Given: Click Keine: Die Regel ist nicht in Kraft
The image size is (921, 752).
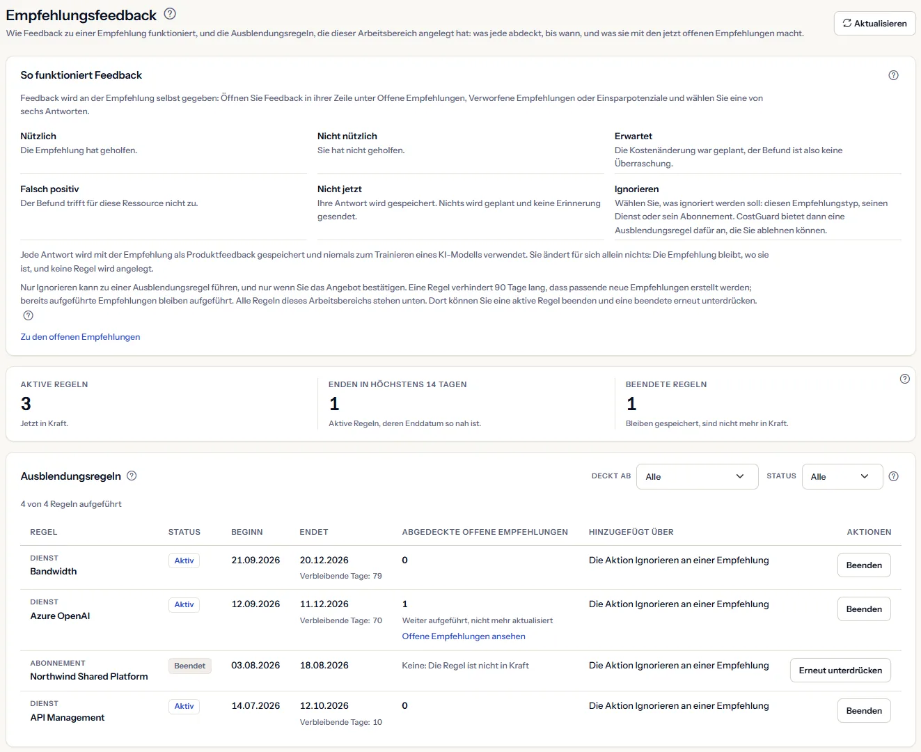Looking at the screenshot, I should 465,666.
